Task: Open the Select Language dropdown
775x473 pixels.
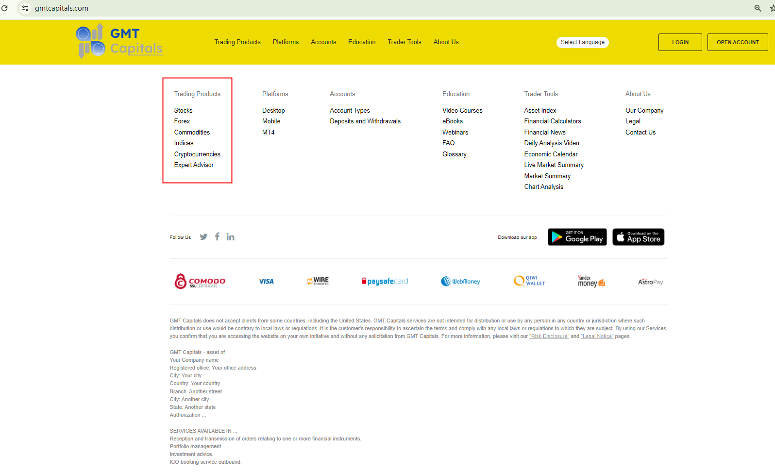Action: (583, 42)
